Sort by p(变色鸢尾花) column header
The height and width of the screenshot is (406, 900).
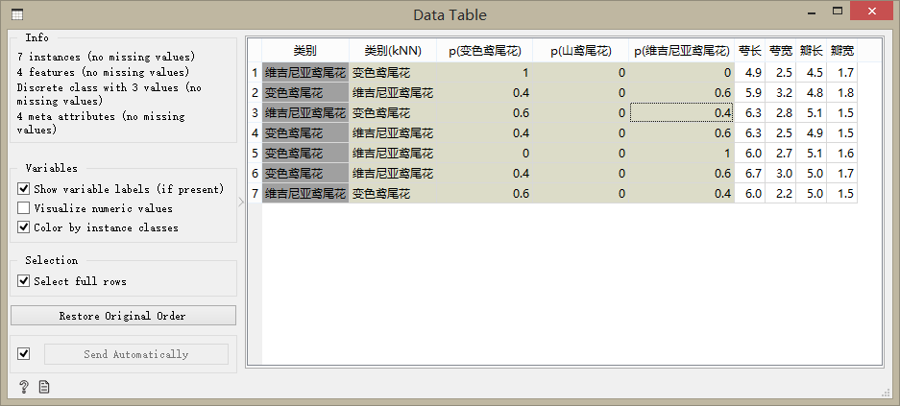[x=484, y=51]
